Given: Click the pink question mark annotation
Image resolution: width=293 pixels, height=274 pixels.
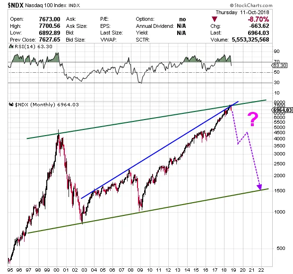Looking at the screenshot, I should [253, 120].
